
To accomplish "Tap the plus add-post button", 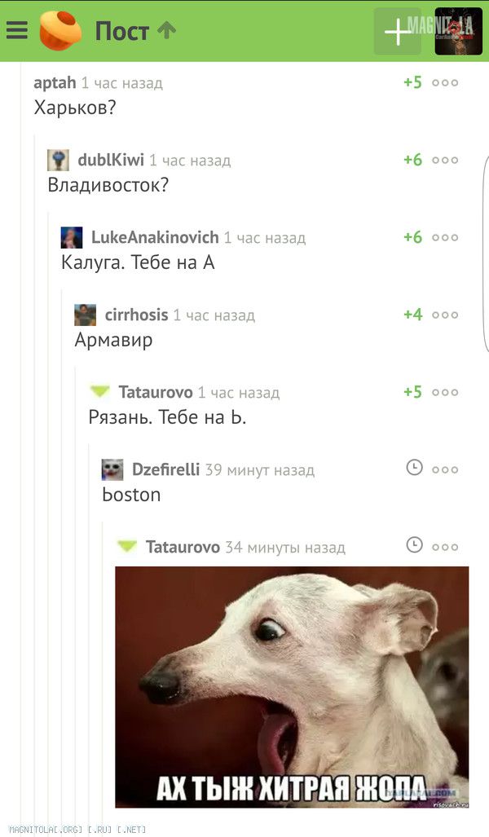I will click(x=397, y=31).
